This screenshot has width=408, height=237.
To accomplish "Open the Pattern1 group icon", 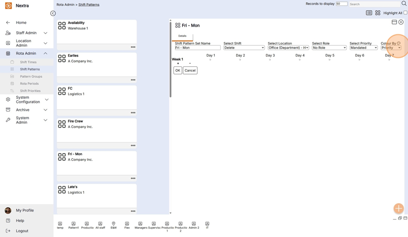I will coord(73,223).
